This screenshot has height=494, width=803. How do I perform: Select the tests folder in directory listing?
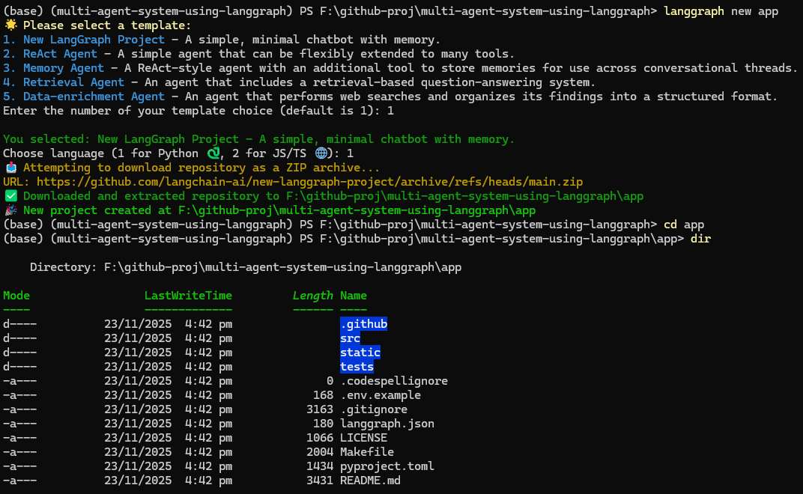point(357,366)
